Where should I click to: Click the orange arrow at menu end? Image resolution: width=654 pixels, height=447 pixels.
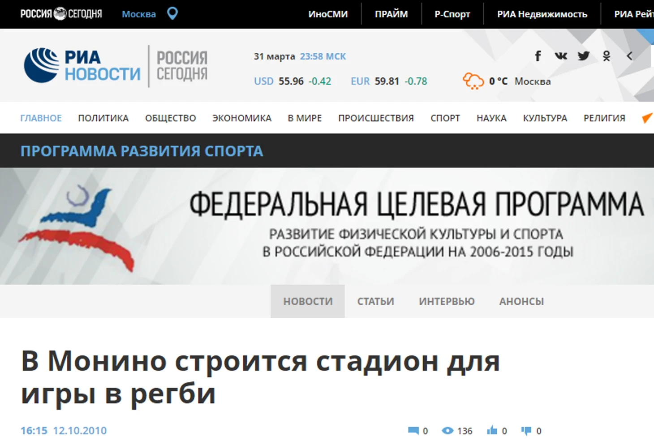(x=647, y=118)
